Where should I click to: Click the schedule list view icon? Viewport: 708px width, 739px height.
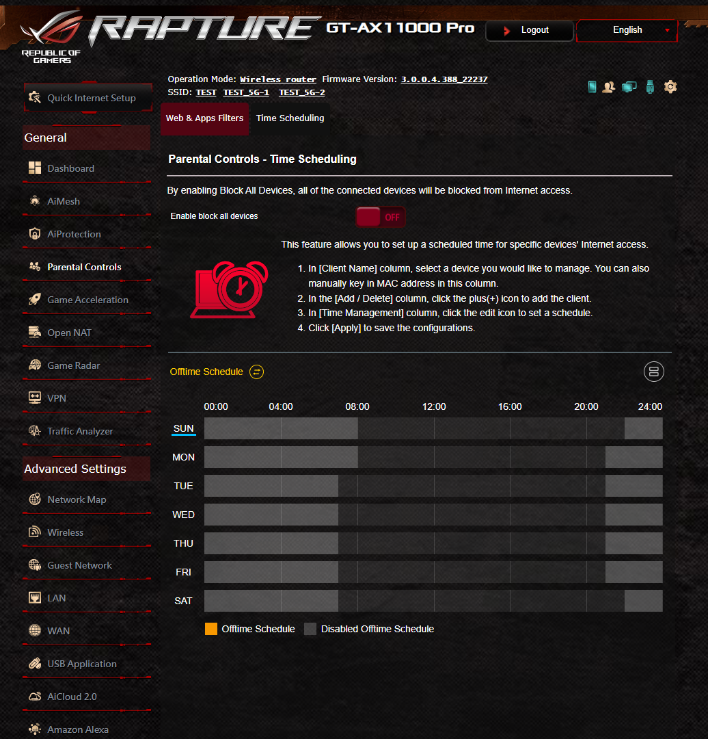654,372
